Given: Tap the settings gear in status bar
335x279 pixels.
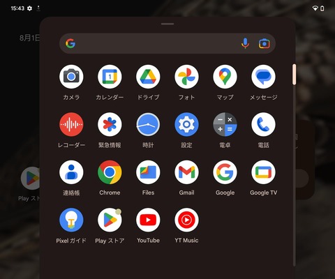Looking at the screenshot, I should [x=29, y=8].
